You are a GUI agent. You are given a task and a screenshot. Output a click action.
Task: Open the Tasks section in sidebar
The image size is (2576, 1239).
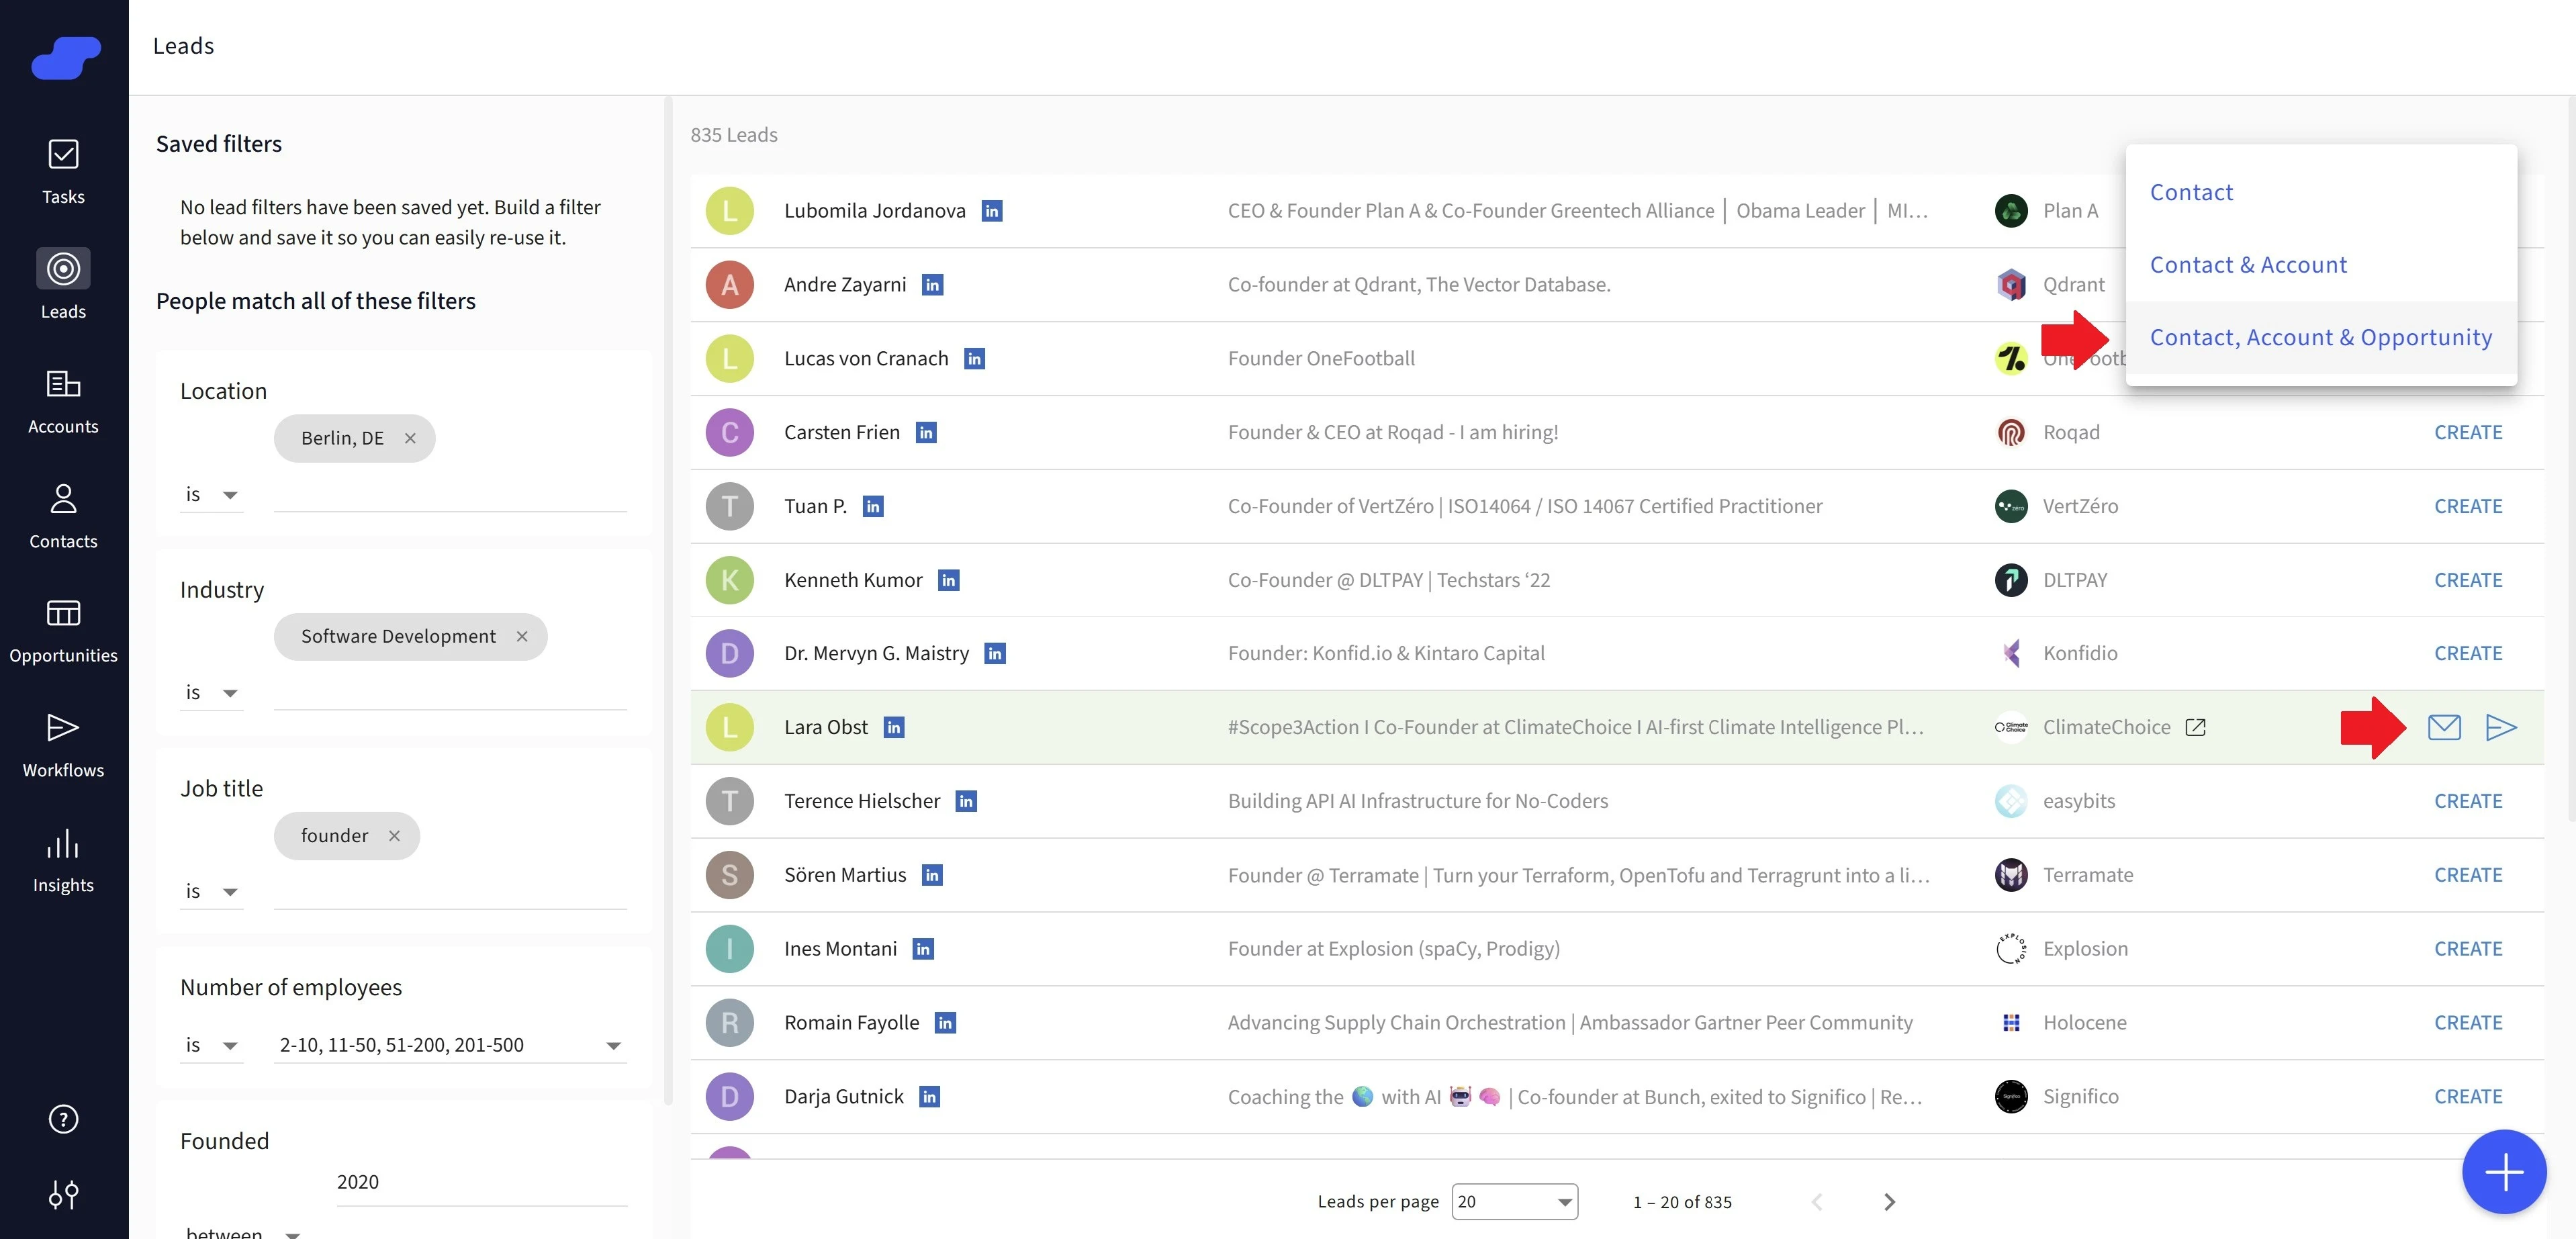63,172
